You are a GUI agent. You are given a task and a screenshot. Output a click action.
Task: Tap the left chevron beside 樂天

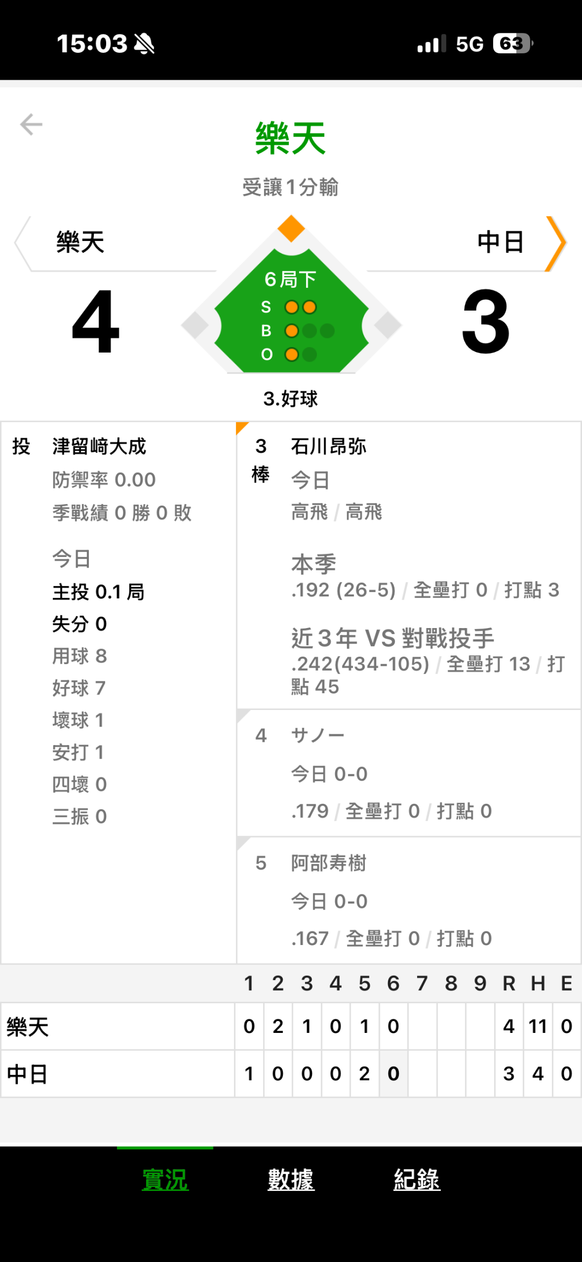(x=22, y=243)
